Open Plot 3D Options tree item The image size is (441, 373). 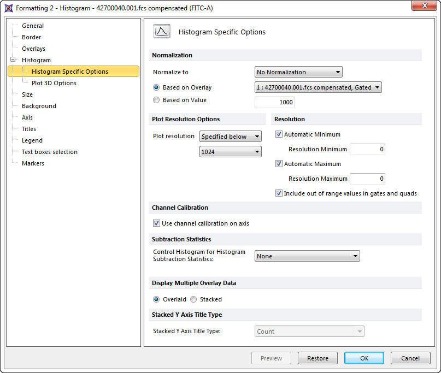pos(54,83)
